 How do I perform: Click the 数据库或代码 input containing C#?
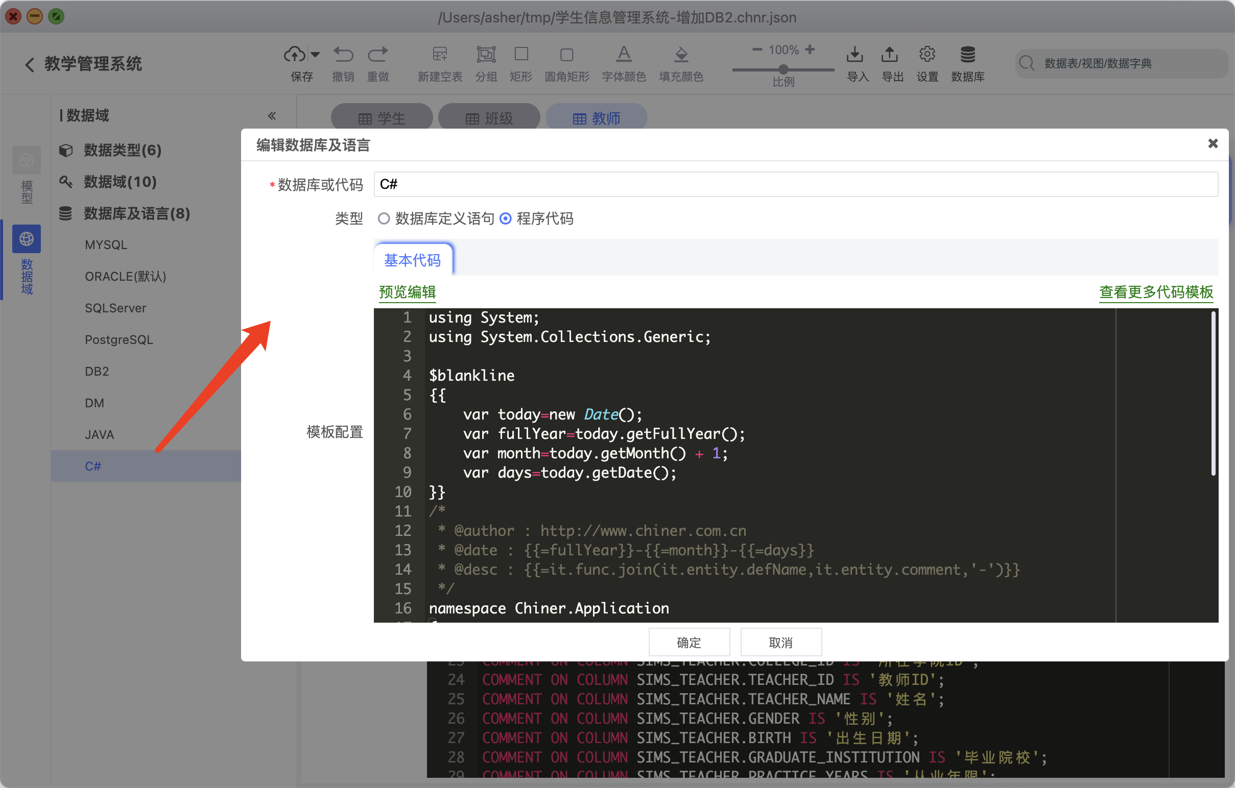click(795, 184)
